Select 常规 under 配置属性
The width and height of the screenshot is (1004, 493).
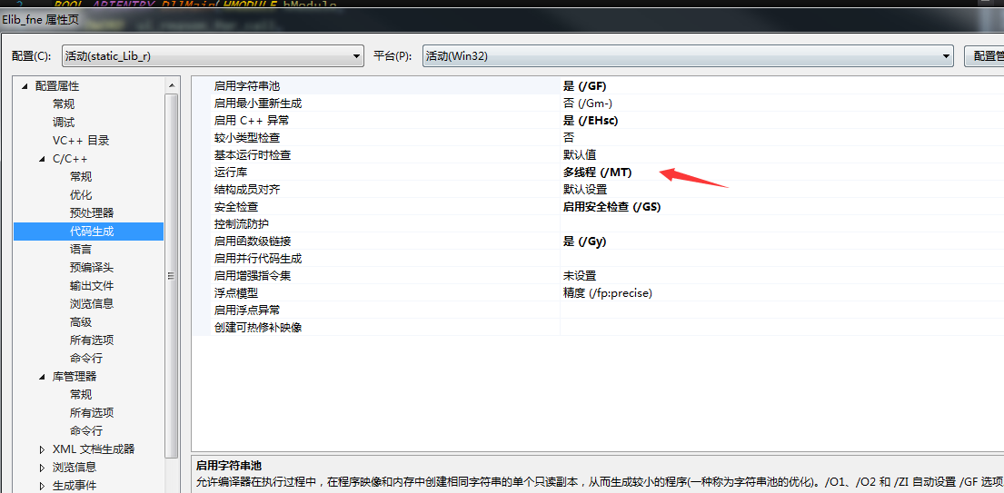click(64, 104)
